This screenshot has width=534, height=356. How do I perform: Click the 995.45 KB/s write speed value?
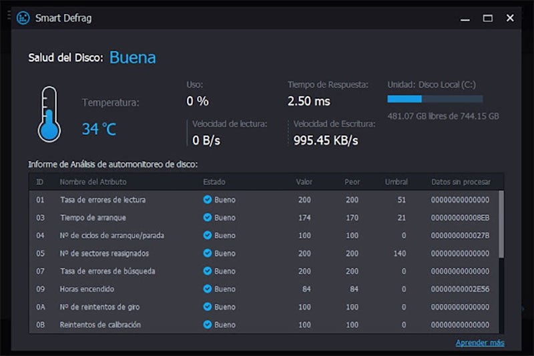(x=326, y=140)
